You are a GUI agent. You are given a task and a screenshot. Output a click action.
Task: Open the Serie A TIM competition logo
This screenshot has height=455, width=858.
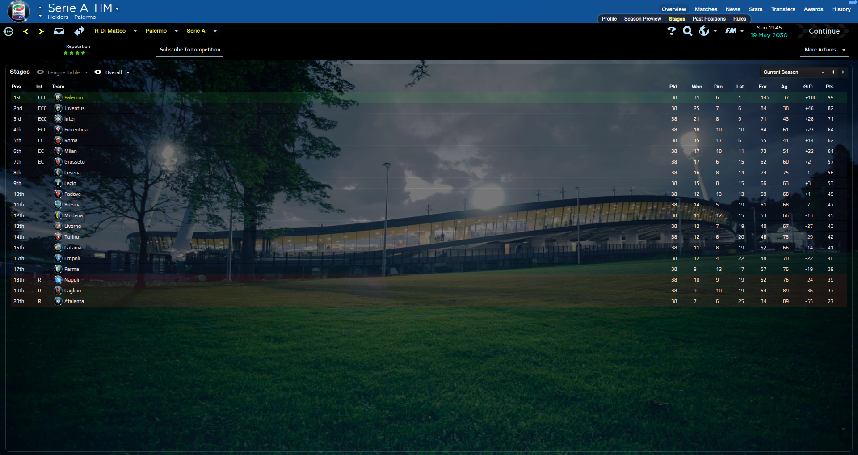pos(19,11)
